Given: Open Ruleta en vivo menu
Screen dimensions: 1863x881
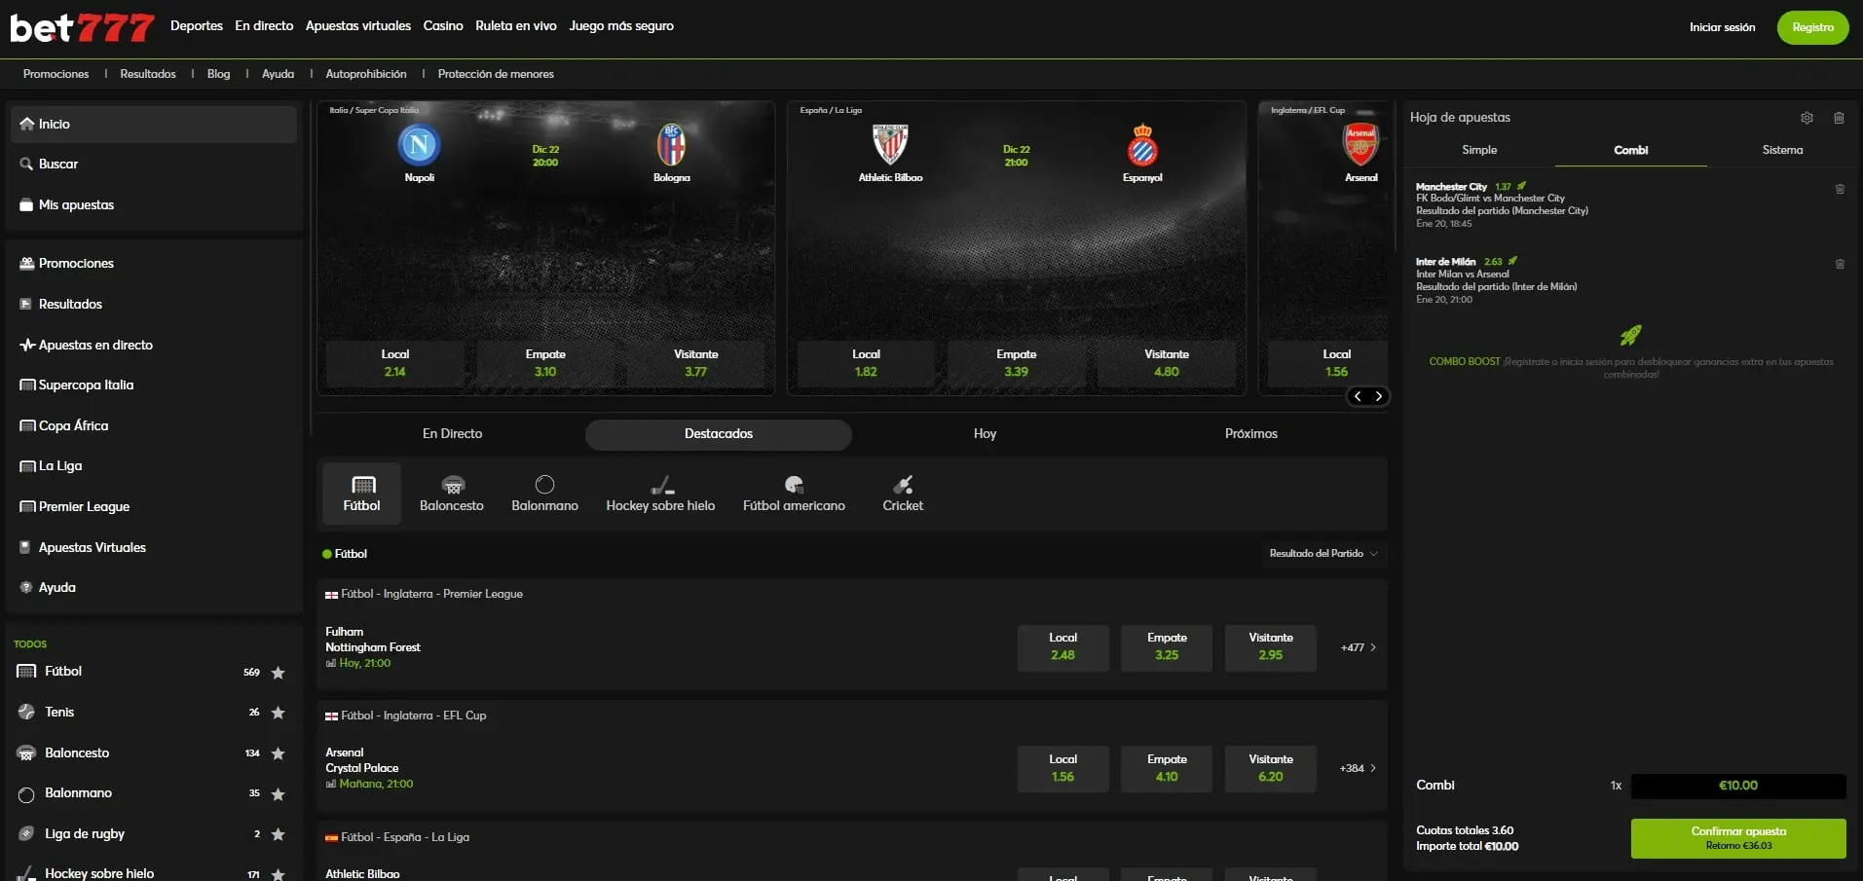Looking at the screenshot, I should [516, 26].
